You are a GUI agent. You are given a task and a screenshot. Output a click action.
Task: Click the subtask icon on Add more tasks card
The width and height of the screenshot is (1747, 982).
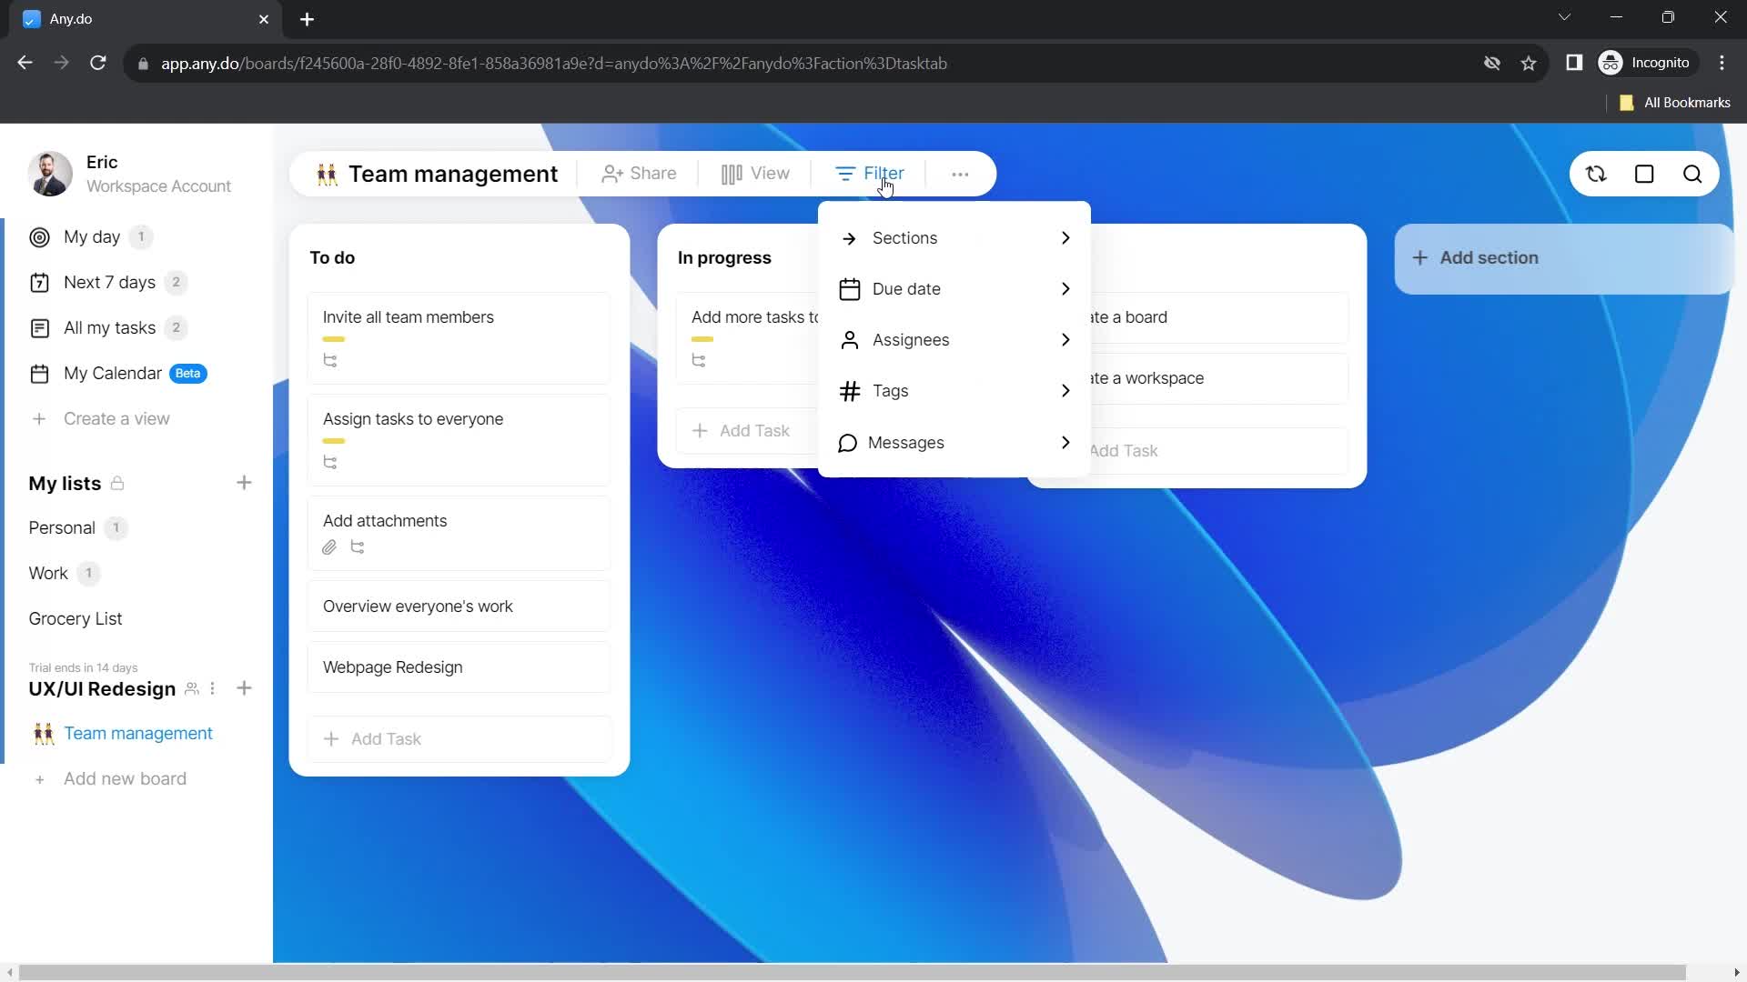point(699,360)
